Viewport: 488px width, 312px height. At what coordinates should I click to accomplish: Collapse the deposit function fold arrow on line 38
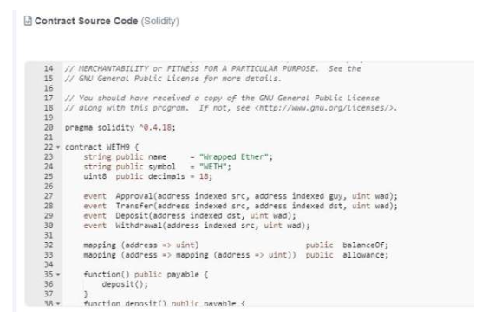tap(58, 303)
